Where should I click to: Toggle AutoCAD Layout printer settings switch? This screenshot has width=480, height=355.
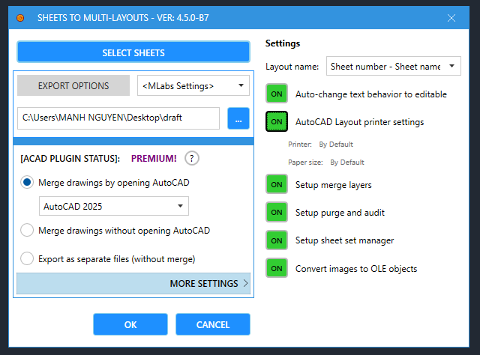pos(277,121)
